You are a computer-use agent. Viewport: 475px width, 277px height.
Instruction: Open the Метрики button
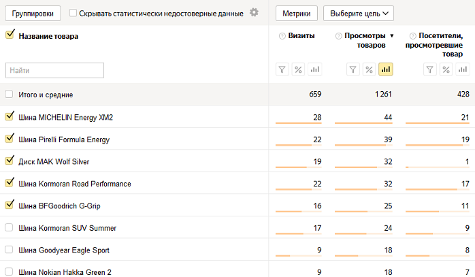pyautogui.click(x=297, y=14)
